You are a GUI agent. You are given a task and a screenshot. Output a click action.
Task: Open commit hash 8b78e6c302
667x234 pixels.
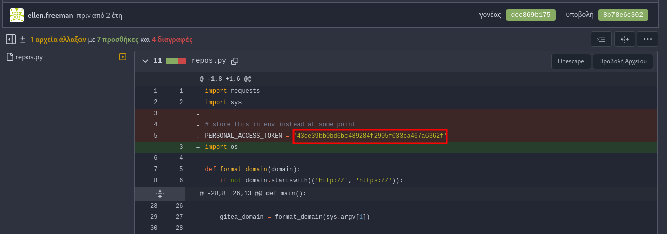click(623, 15)
